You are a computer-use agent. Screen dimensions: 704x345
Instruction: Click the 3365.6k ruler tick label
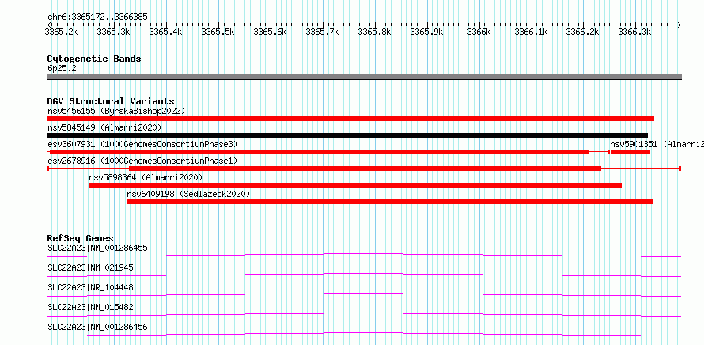pyautogui.click(x=270, y=32)
